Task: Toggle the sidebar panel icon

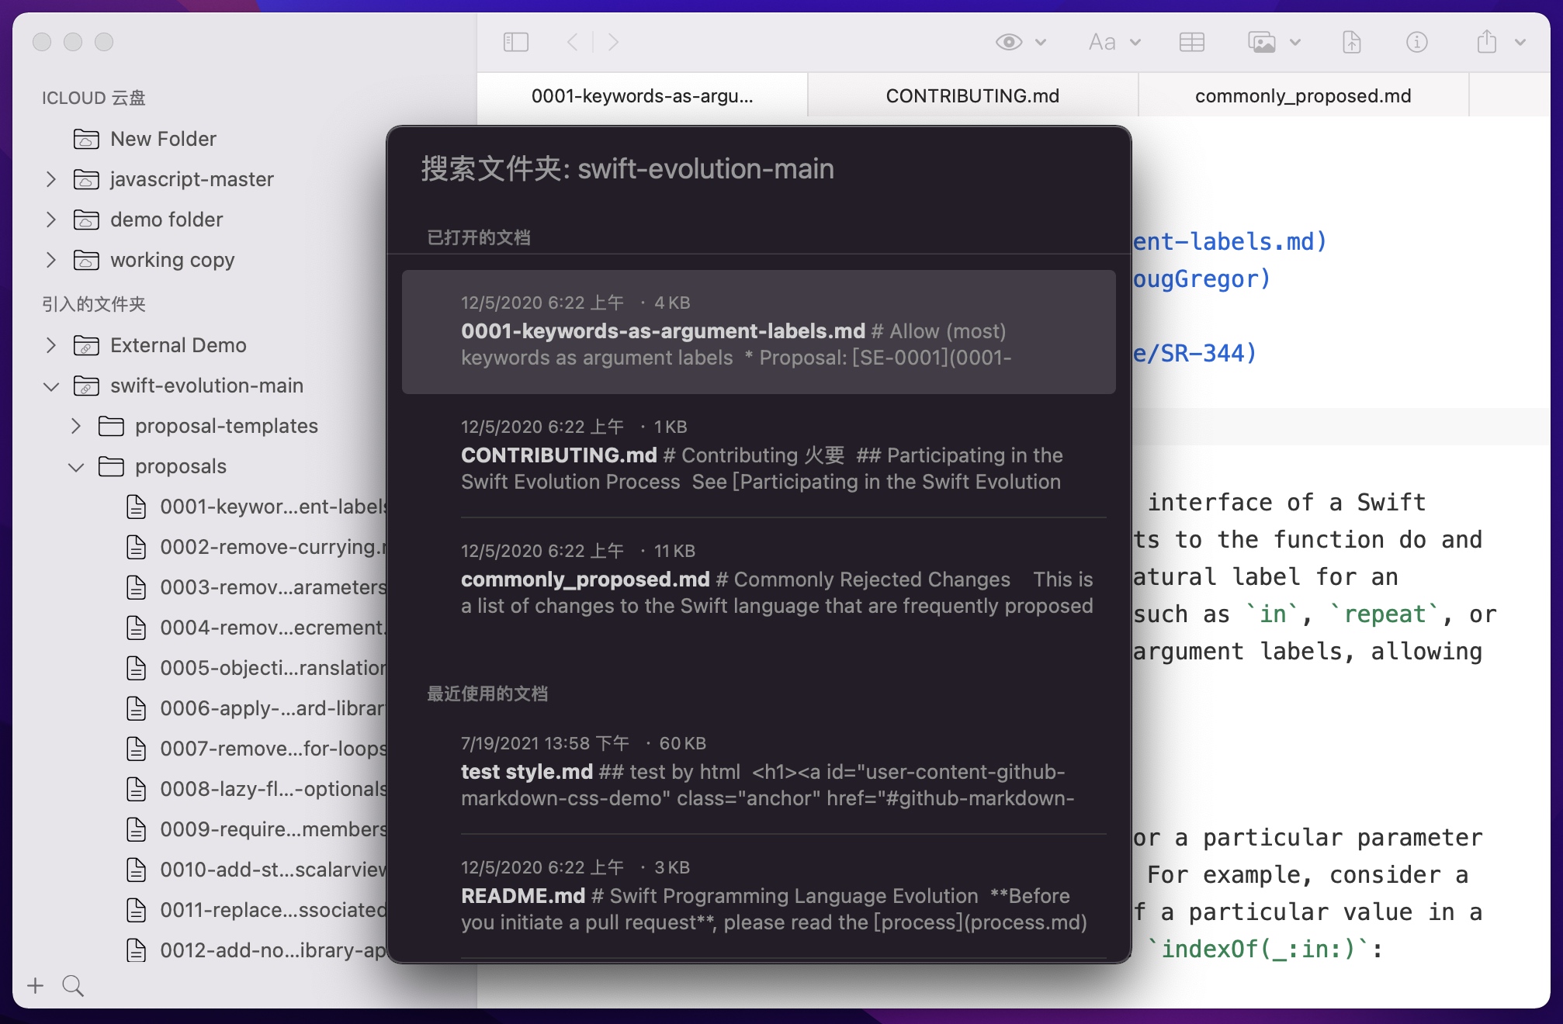Action: (x=515, y=42)
